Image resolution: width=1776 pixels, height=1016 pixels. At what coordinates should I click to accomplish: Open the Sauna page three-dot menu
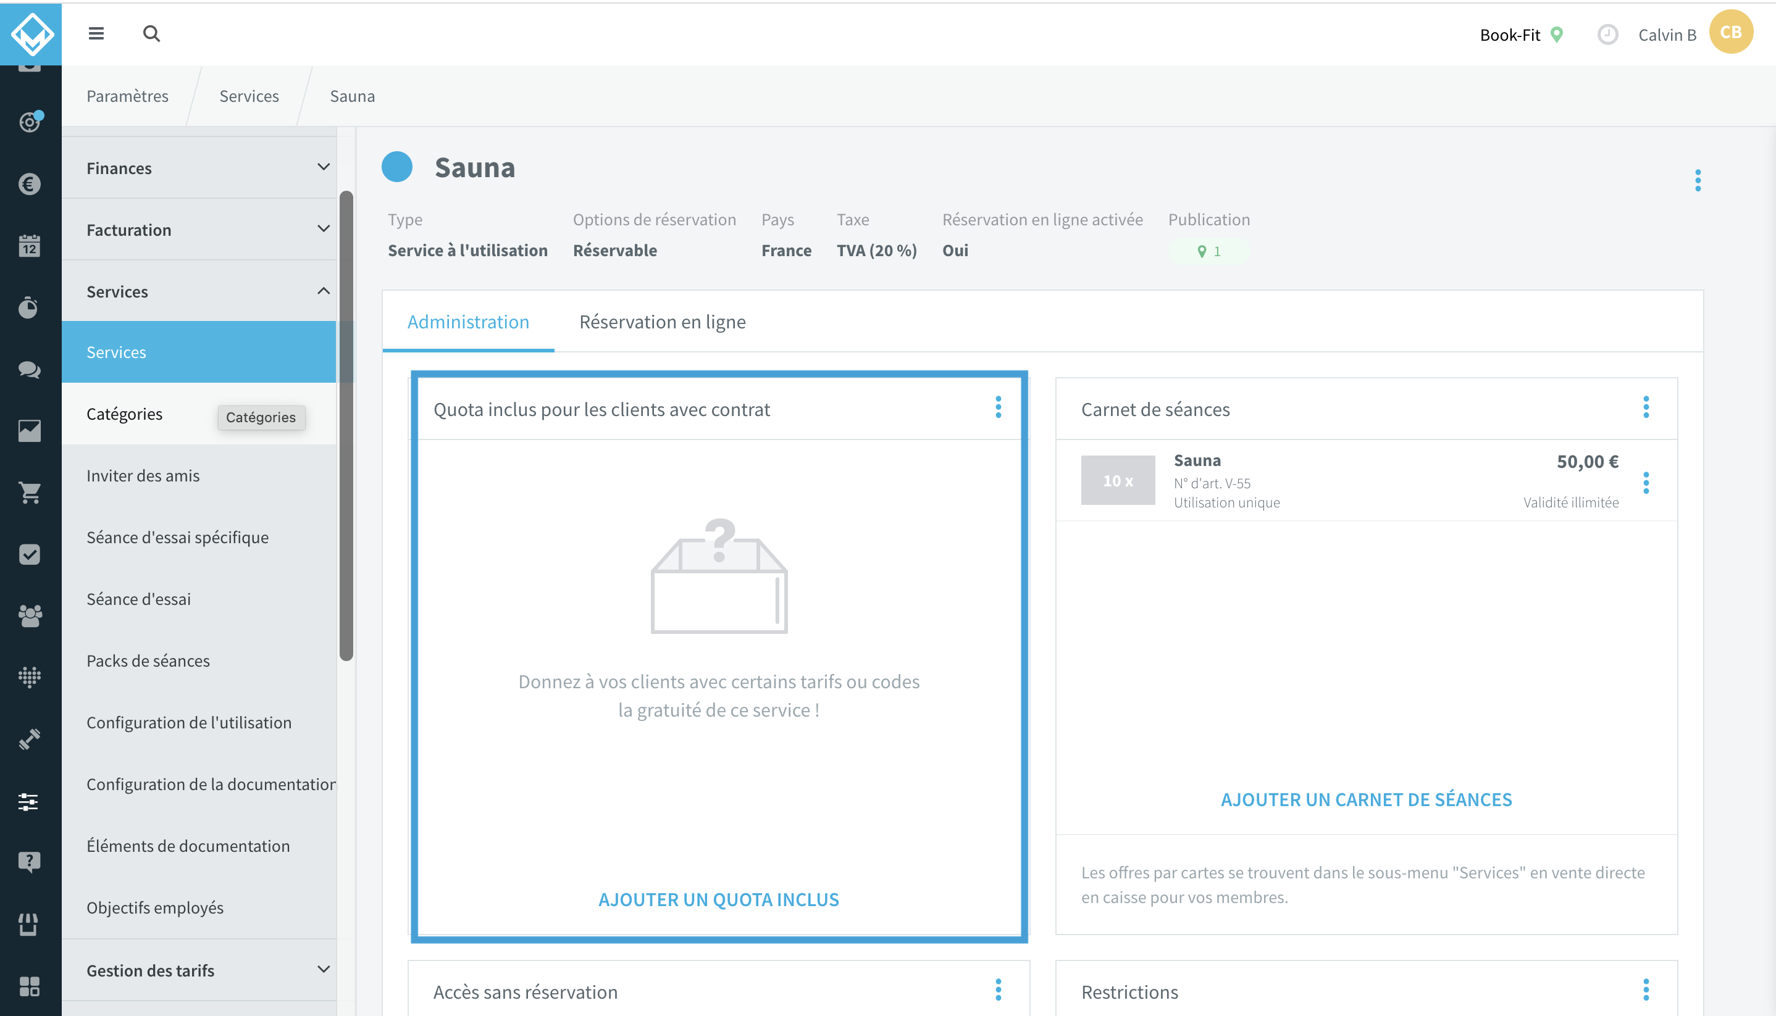(x=1697, y=181)
